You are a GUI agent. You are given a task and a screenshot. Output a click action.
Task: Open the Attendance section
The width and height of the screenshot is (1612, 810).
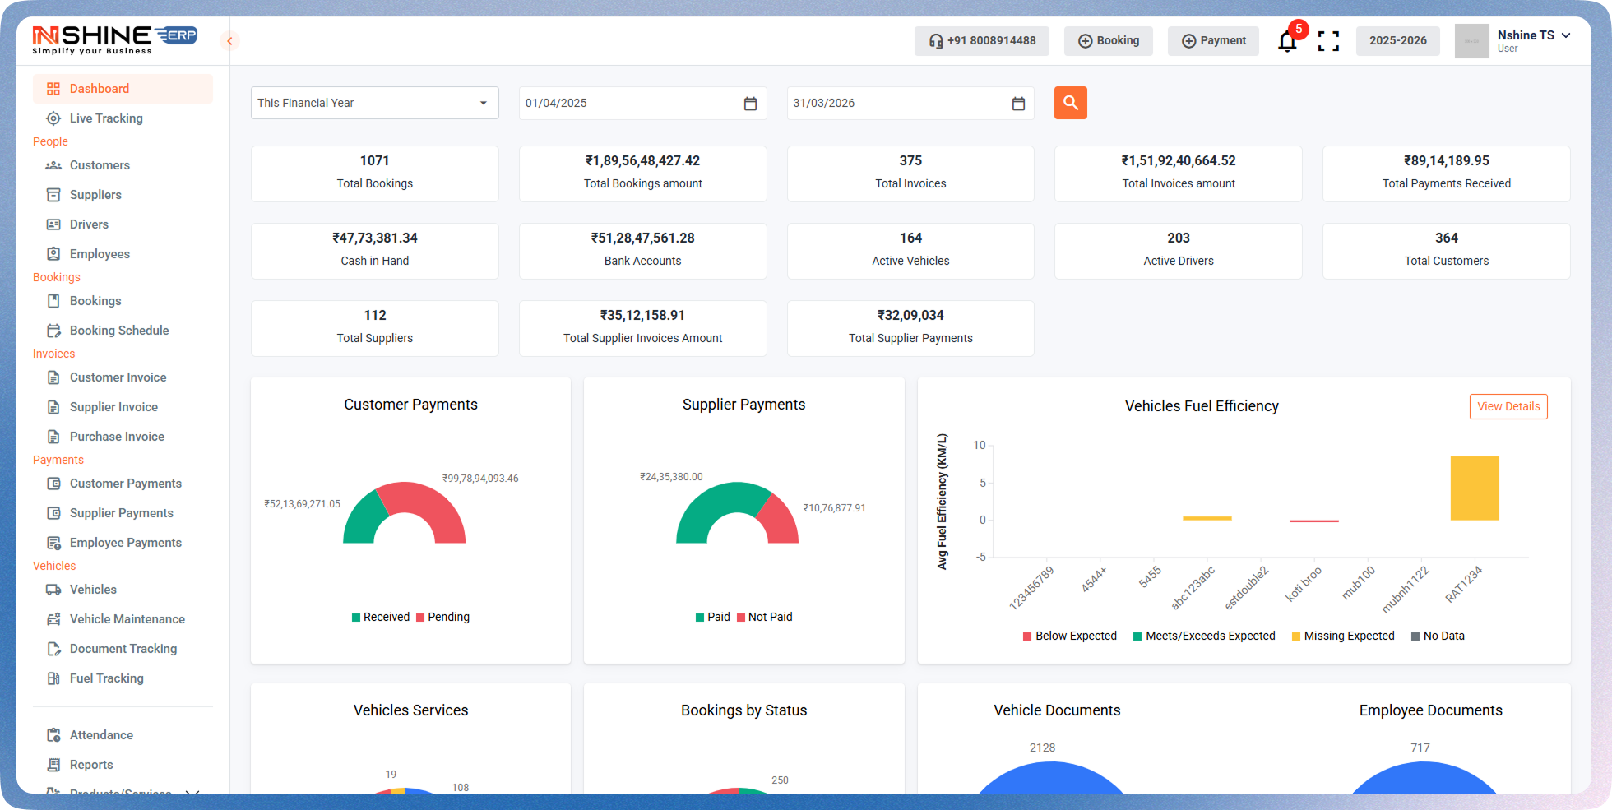(101, 734)
